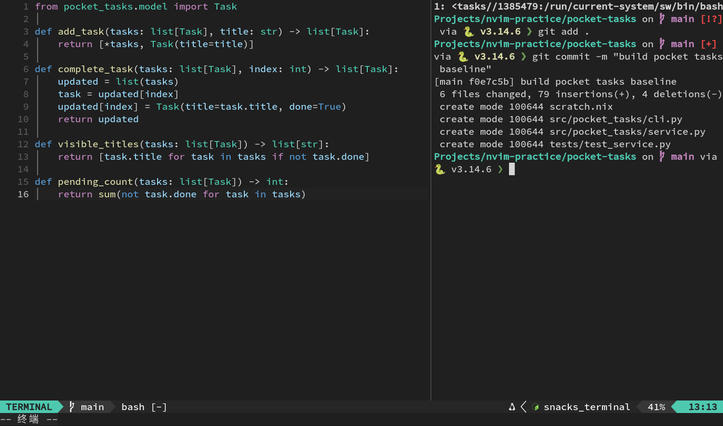Image resolution: width=723 pixels, height=426 pixels.
Task: Click the git branch icon in the statusline
Action: pos(72,407)
